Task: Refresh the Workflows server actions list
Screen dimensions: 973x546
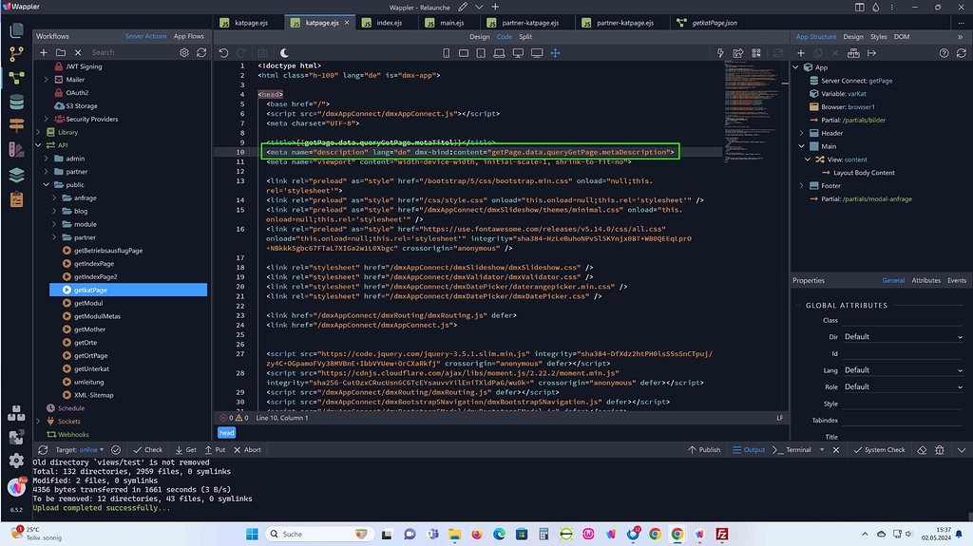Action: coord(200,53)
